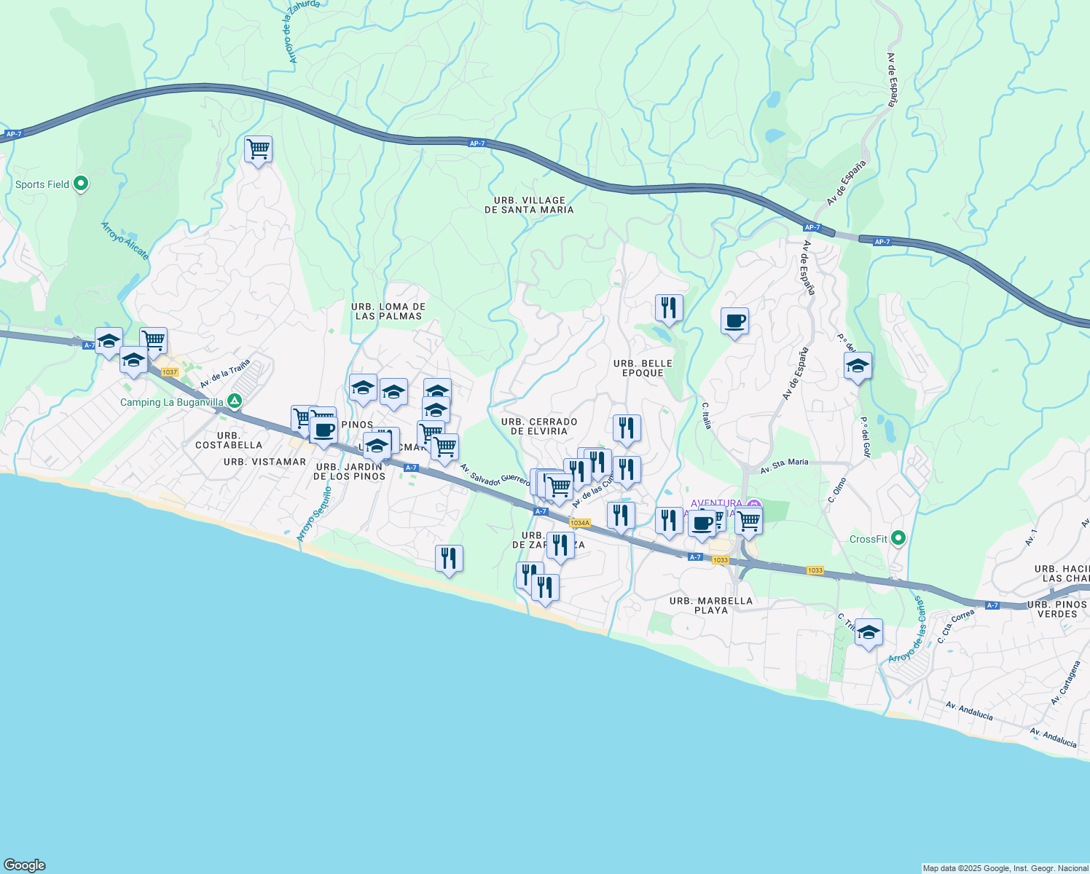Click the Urb. Costabella neighborhood label
This screenshot has height=874, width=1090.
(229, 441)
